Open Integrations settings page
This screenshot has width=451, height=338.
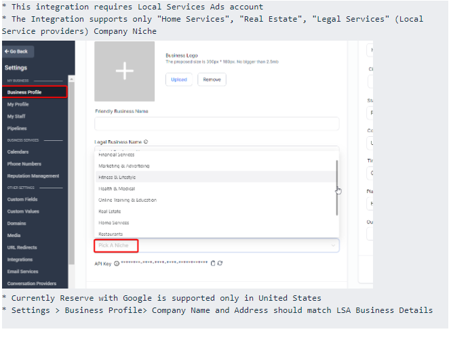point(20,259)
